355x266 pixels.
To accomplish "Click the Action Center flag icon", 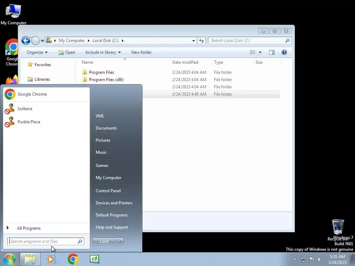I will coord(312,259).
